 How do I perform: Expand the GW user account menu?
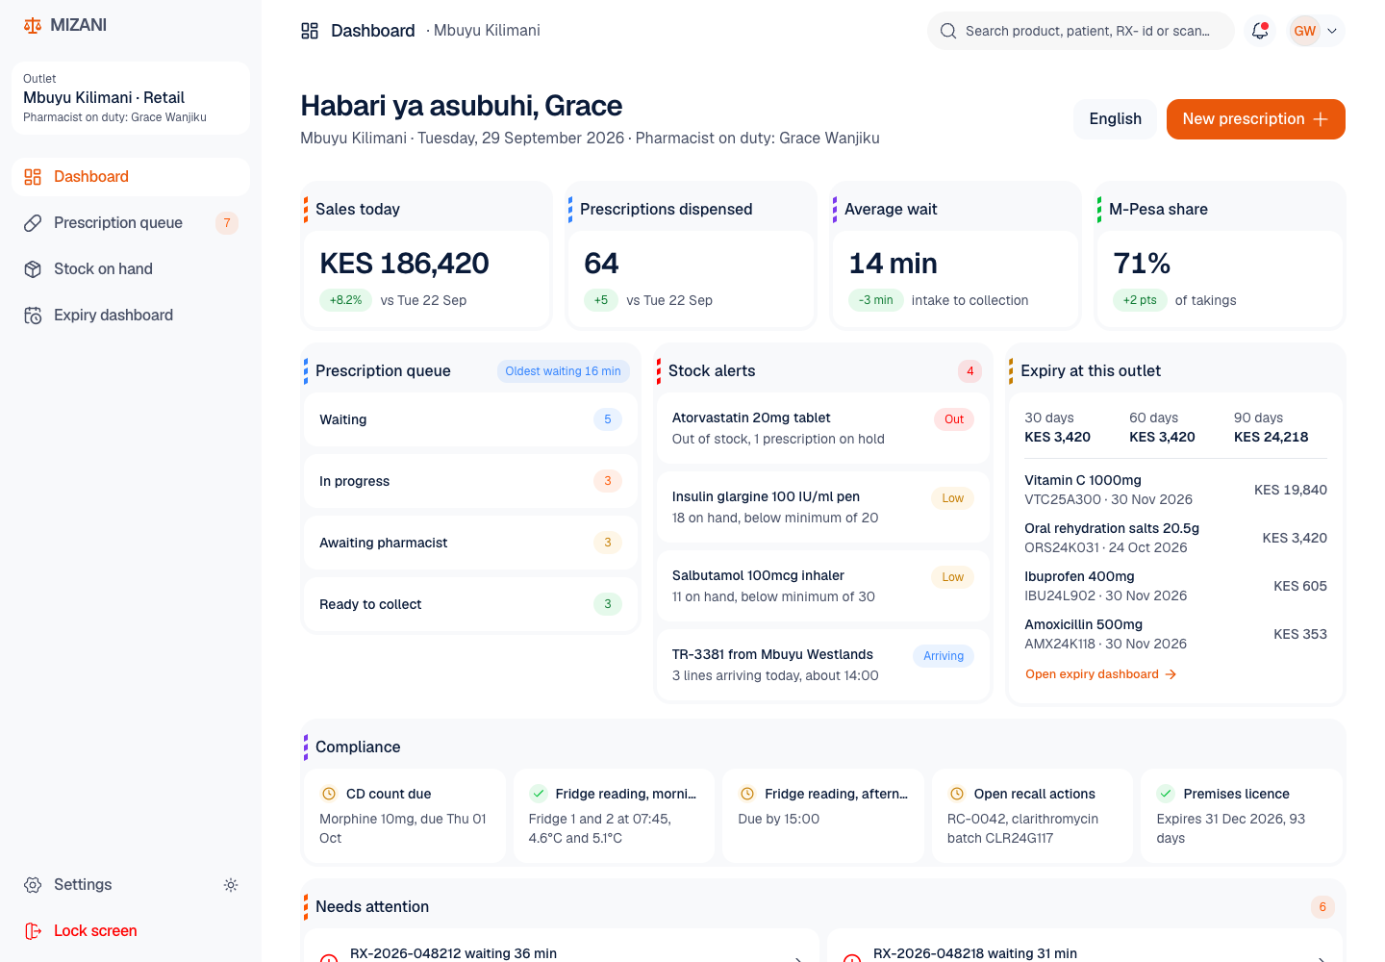point(1316,31)
